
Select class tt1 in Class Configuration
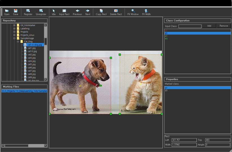[198, 38]
